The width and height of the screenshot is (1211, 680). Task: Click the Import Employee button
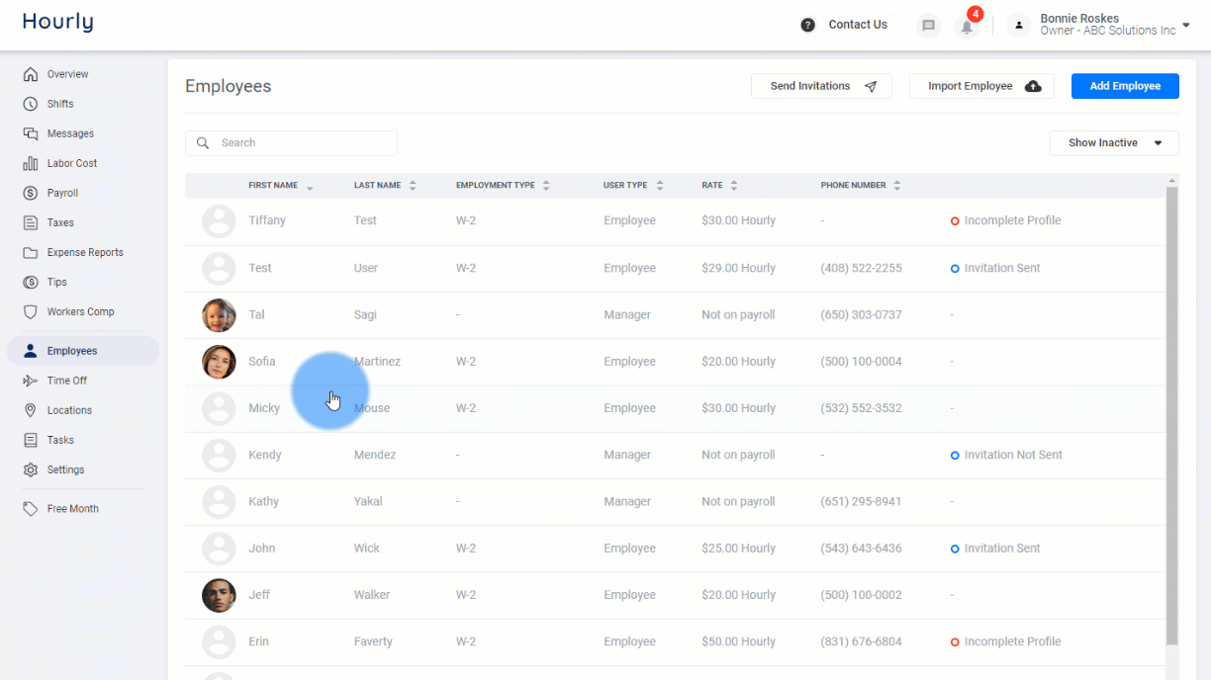tap(981, 86)
